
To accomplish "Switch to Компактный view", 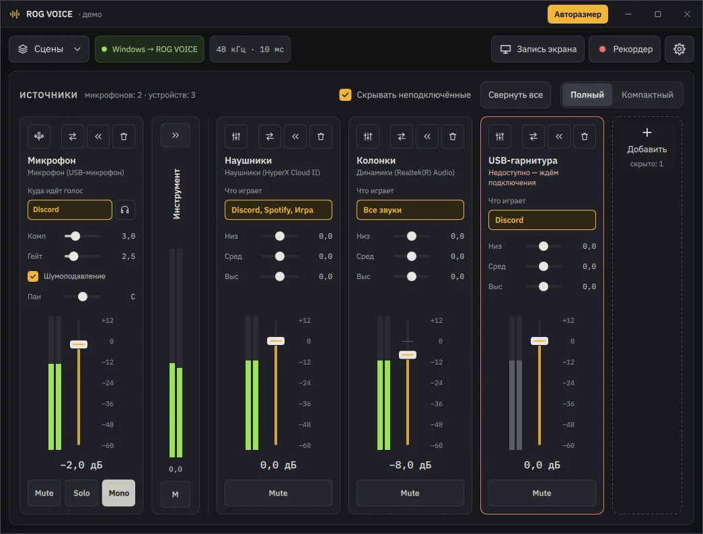I will [647, 95].
